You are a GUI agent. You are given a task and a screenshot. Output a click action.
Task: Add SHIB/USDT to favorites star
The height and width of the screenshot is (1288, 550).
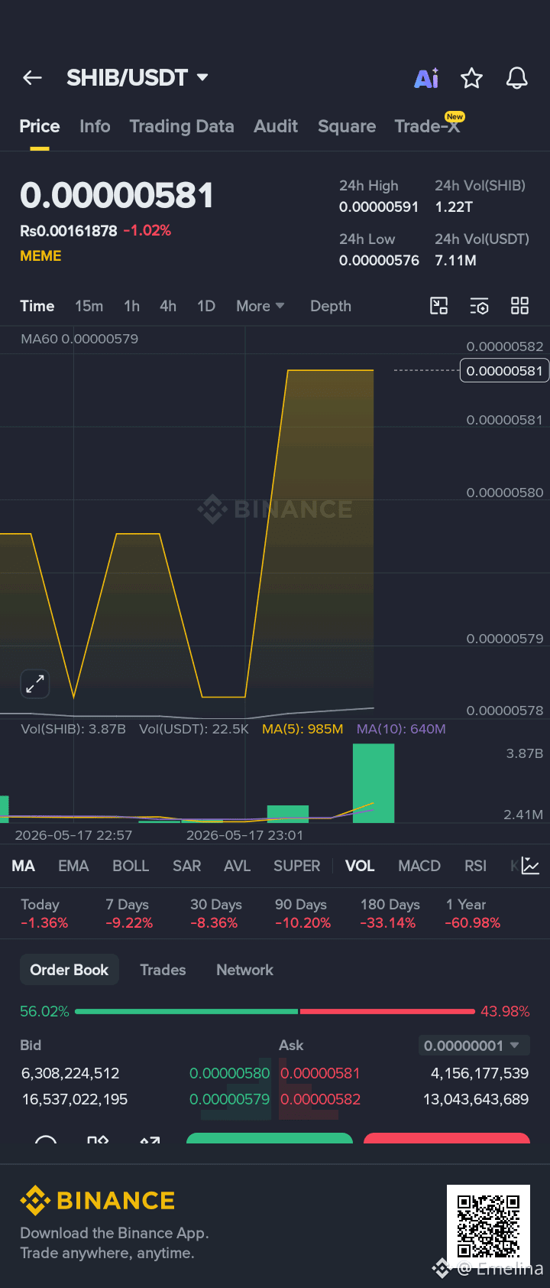(x=471, y=78)
